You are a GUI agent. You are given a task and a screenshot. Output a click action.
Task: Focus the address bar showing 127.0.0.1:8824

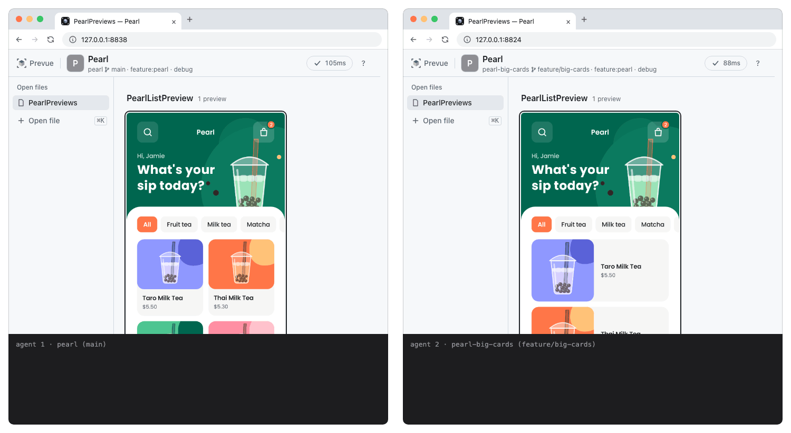coord(616,40)
